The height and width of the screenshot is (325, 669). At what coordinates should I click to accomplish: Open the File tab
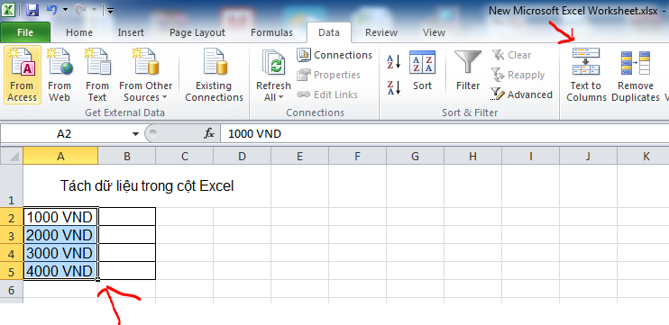25,32
